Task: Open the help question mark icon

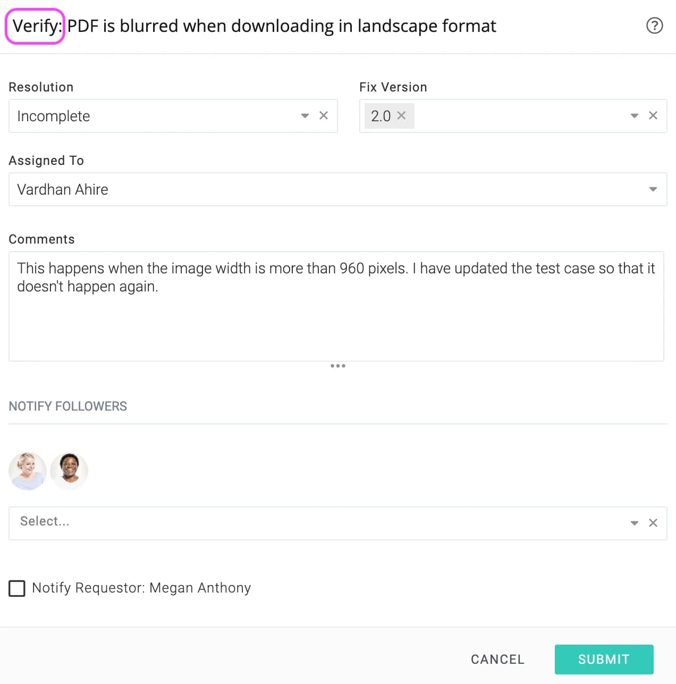Action: [x=654, y=26]
